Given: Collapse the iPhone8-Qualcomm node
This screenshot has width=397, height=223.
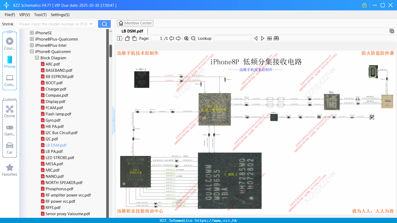Looking at the screenshot, I should 32,51.
